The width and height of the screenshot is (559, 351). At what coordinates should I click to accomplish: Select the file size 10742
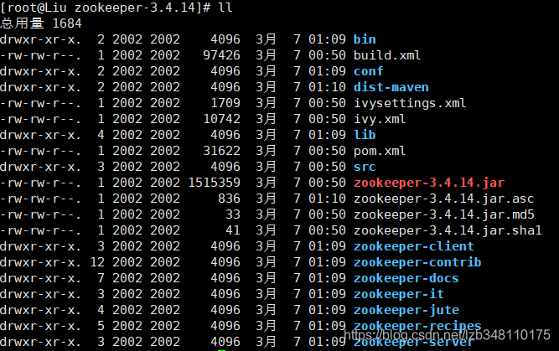click(x=221, y=119)
